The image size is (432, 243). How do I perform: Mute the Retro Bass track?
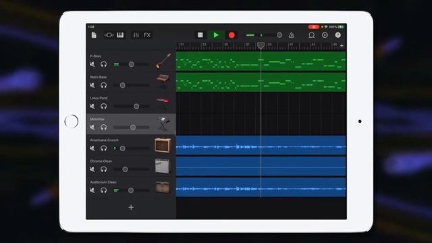92,85
